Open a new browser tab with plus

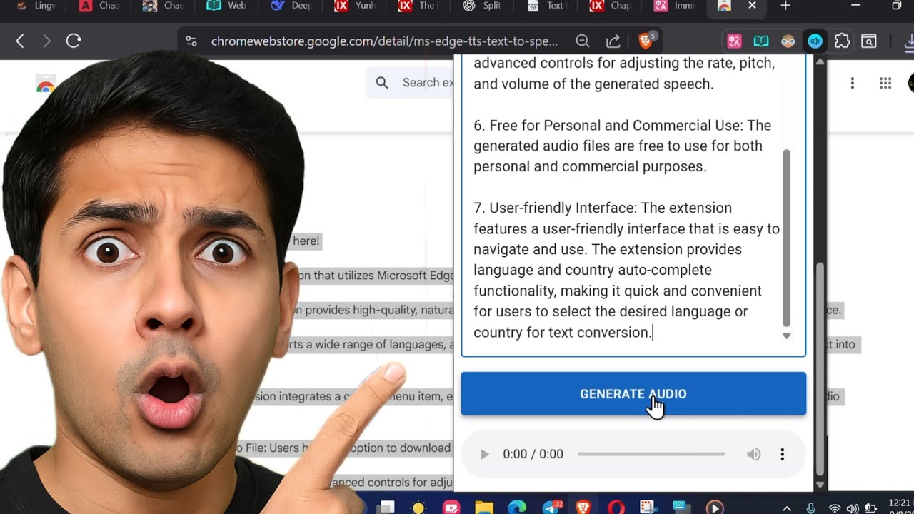(x=785, y=6)
